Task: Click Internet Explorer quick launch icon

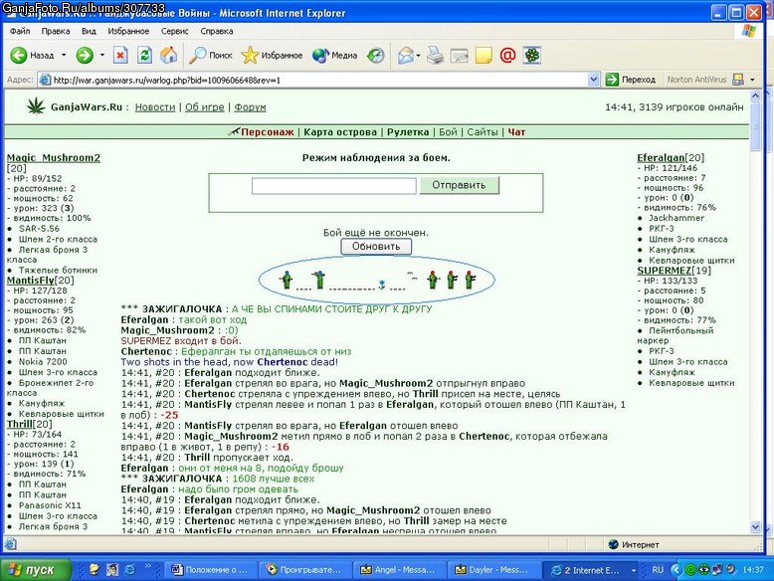Action: coord(130,570)
